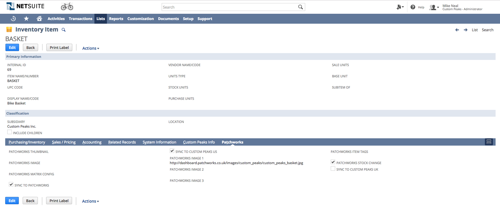500x206 pixels.
Task: Go to Home dashboard icon
Action: (39, 19)
